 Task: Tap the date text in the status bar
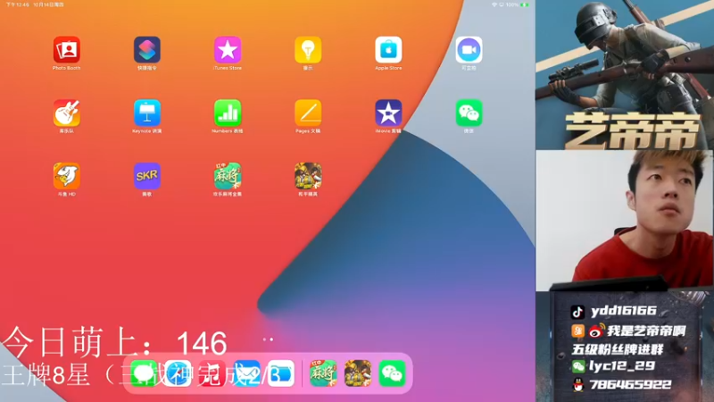pos(48,4)
